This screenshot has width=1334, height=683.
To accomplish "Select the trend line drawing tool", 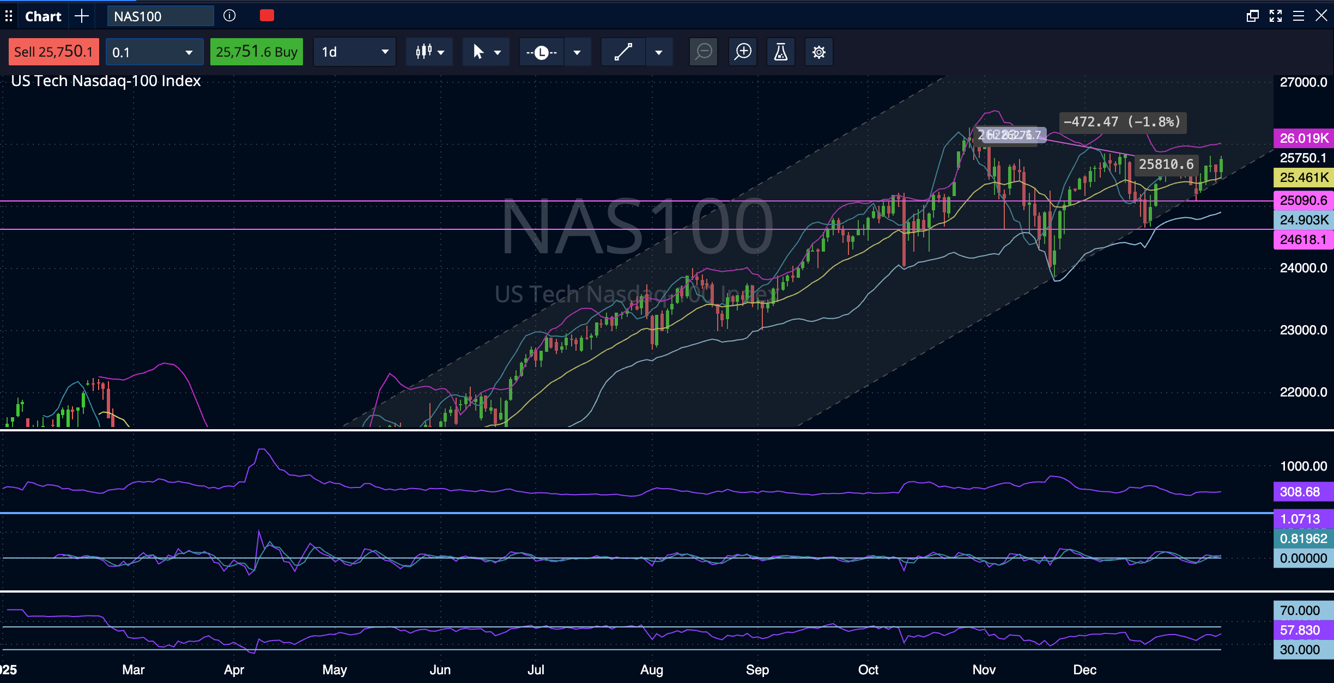I will click(x=623, y=52).
